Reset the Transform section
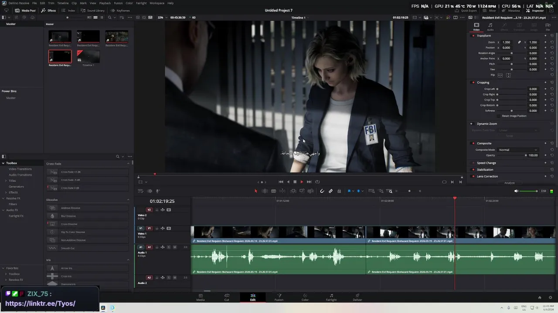This screenshot has width=558, height=313. [552, 36]
